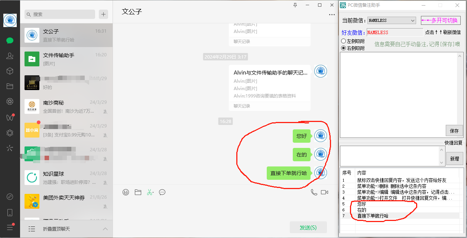Open conversation with preview 好的
Screen dimensions: 467x238
pos(67,83)
